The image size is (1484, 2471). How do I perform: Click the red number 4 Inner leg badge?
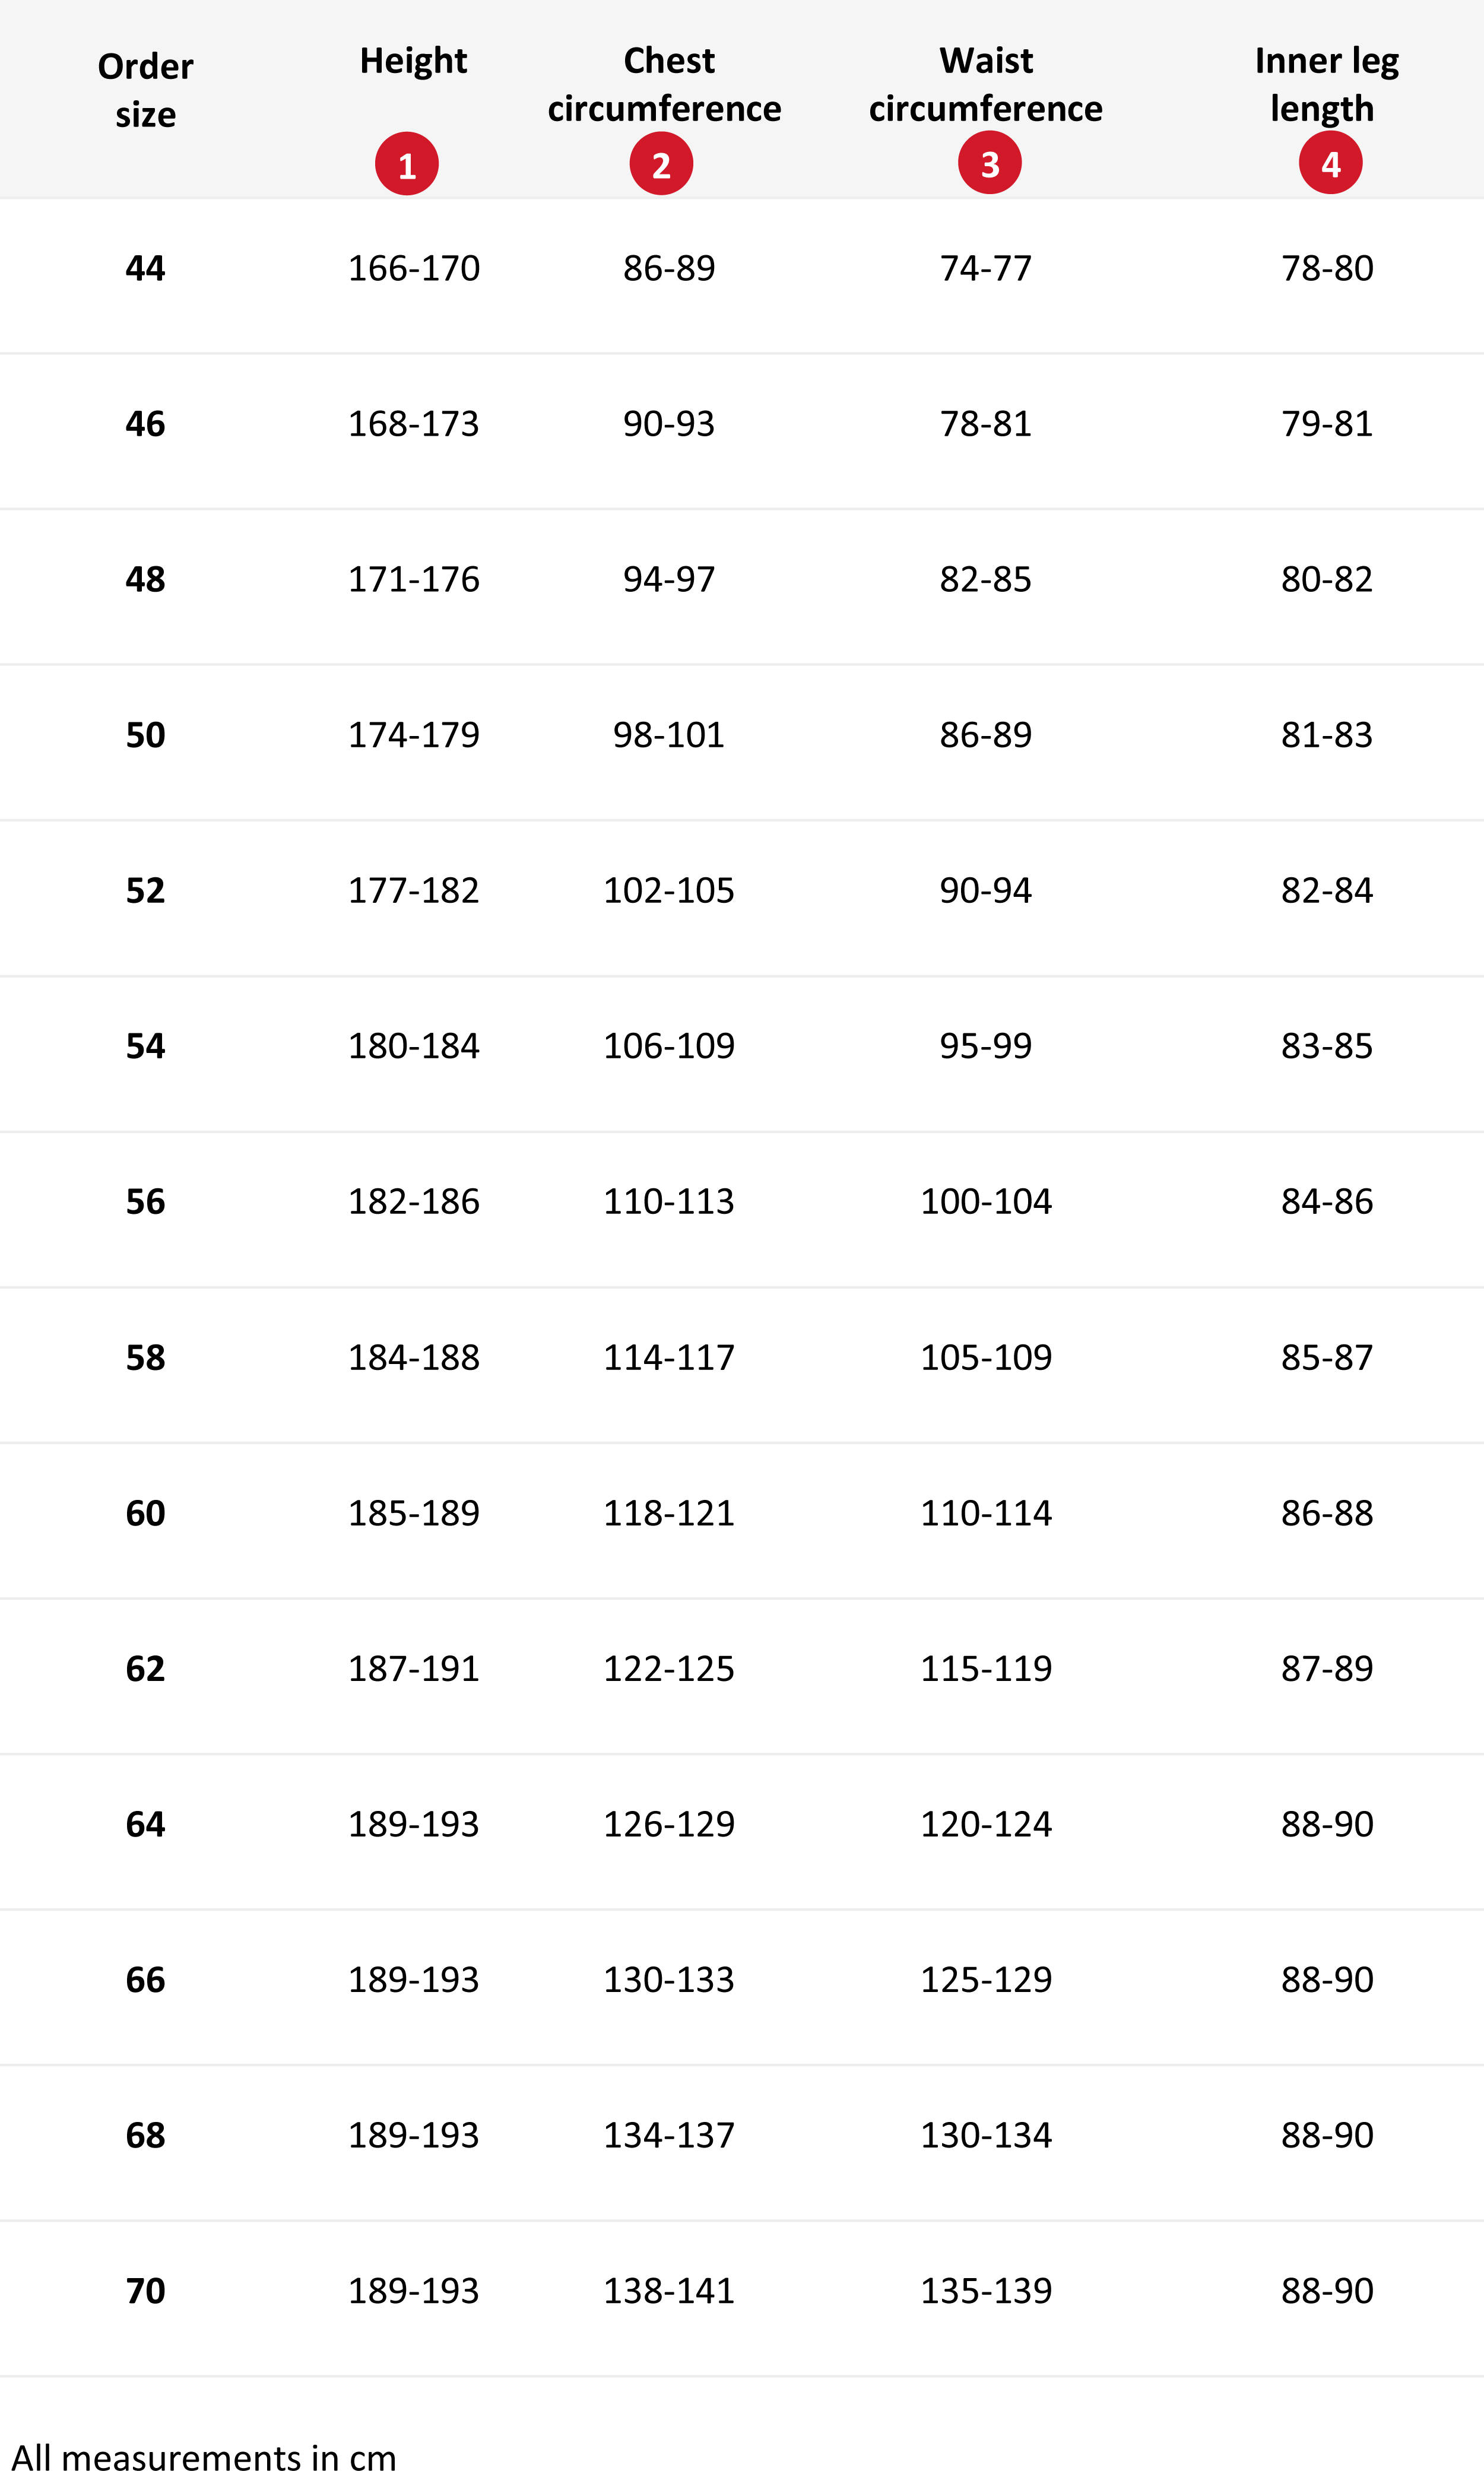pyautogui.click(x=1330, y=163)
